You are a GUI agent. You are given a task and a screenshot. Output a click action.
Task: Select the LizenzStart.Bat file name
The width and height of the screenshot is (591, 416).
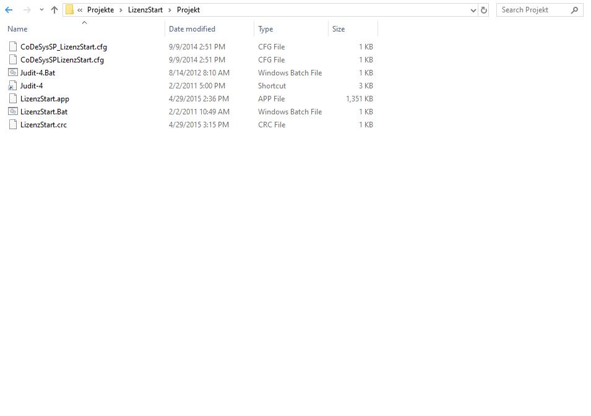[44, 112]
